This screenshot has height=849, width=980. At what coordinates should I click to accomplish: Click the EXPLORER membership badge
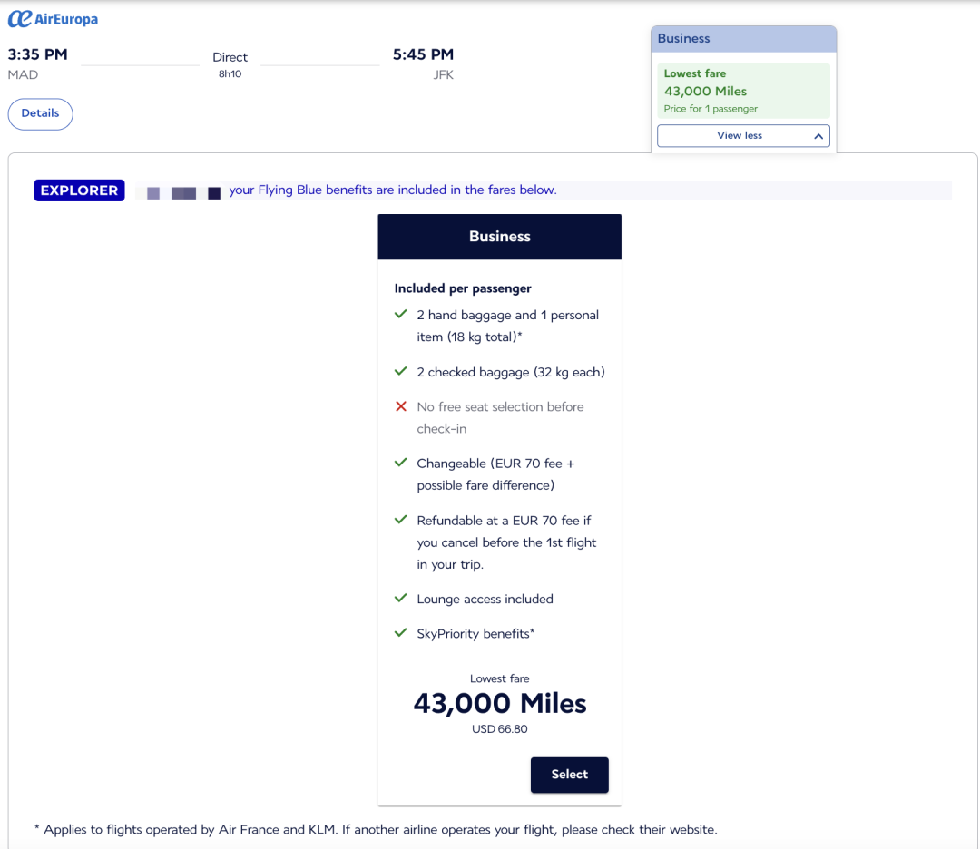coord(79,190)
